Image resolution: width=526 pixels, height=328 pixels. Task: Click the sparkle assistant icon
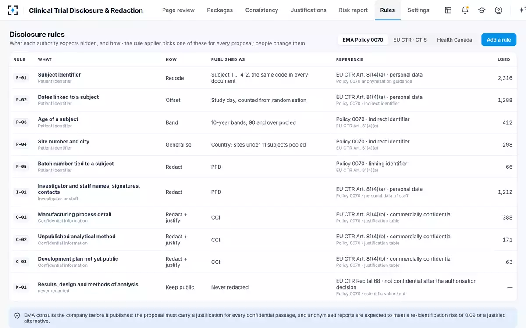[522, 10]
